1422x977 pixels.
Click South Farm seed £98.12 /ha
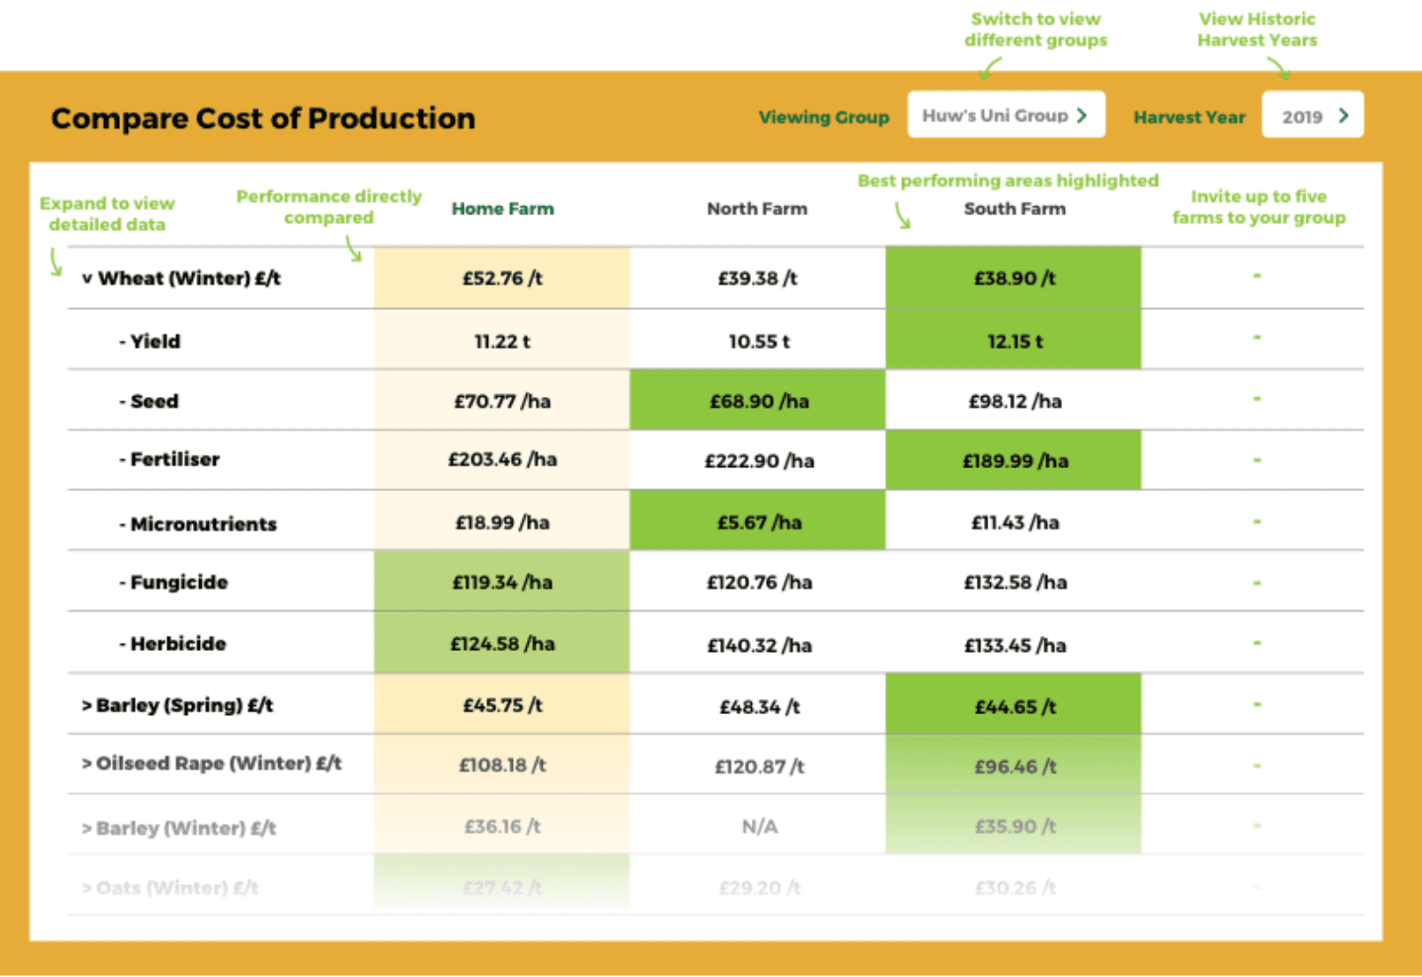pyautogui.click(x=1013, y=401)
